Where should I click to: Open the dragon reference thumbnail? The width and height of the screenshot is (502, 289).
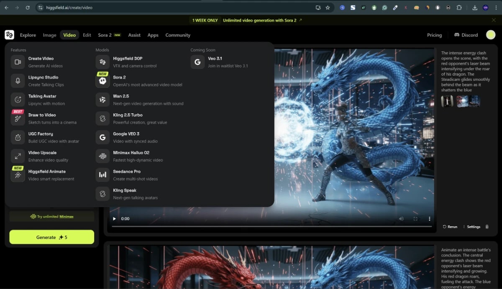pos(462,101)
